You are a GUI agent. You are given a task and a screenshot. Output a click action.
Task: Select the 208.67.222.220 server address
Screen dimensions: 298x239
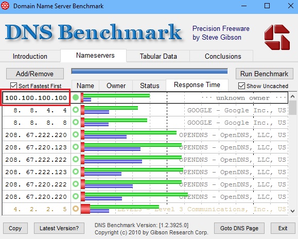tap(36, 135)
